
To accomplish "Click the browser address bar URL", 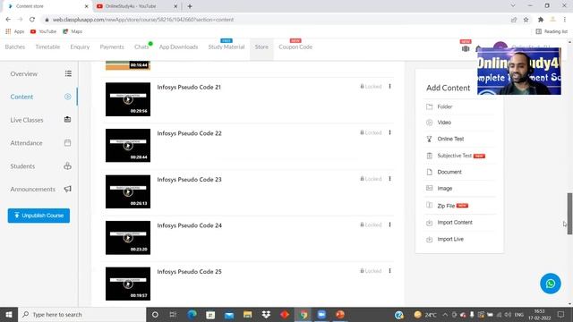I will [x=143, y=20].
